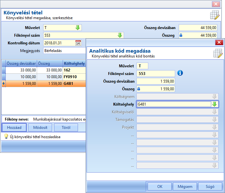The height and width of the screenshot is (193, 225).
Task: Open the calendar icon for Kontrolling dátum
Action: [78, 43]
